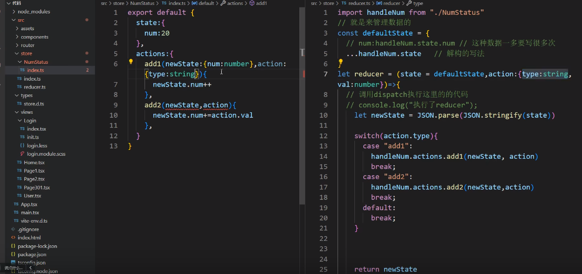The width and height of the screenshot is (582, 274).
Task: Click the TS icon beside App.tsx
Action: pos(16,204)
